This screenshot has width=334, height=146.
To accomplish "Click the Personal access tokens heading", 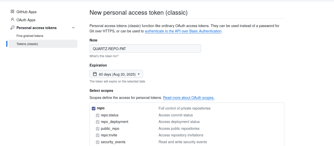I will (37, 28).
